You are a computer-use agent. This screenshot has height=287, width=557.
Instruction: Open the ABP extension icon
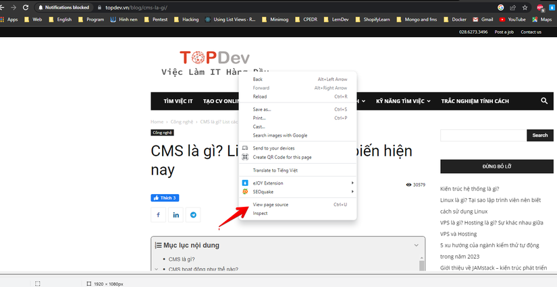[540, 7]
